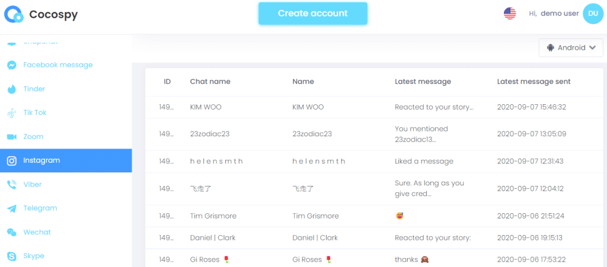Image resolution: width=607 pixels, height=267 pixels.
Task: Click 'You mentioned 23zodiac13…' message
Action: click(421, 134)
